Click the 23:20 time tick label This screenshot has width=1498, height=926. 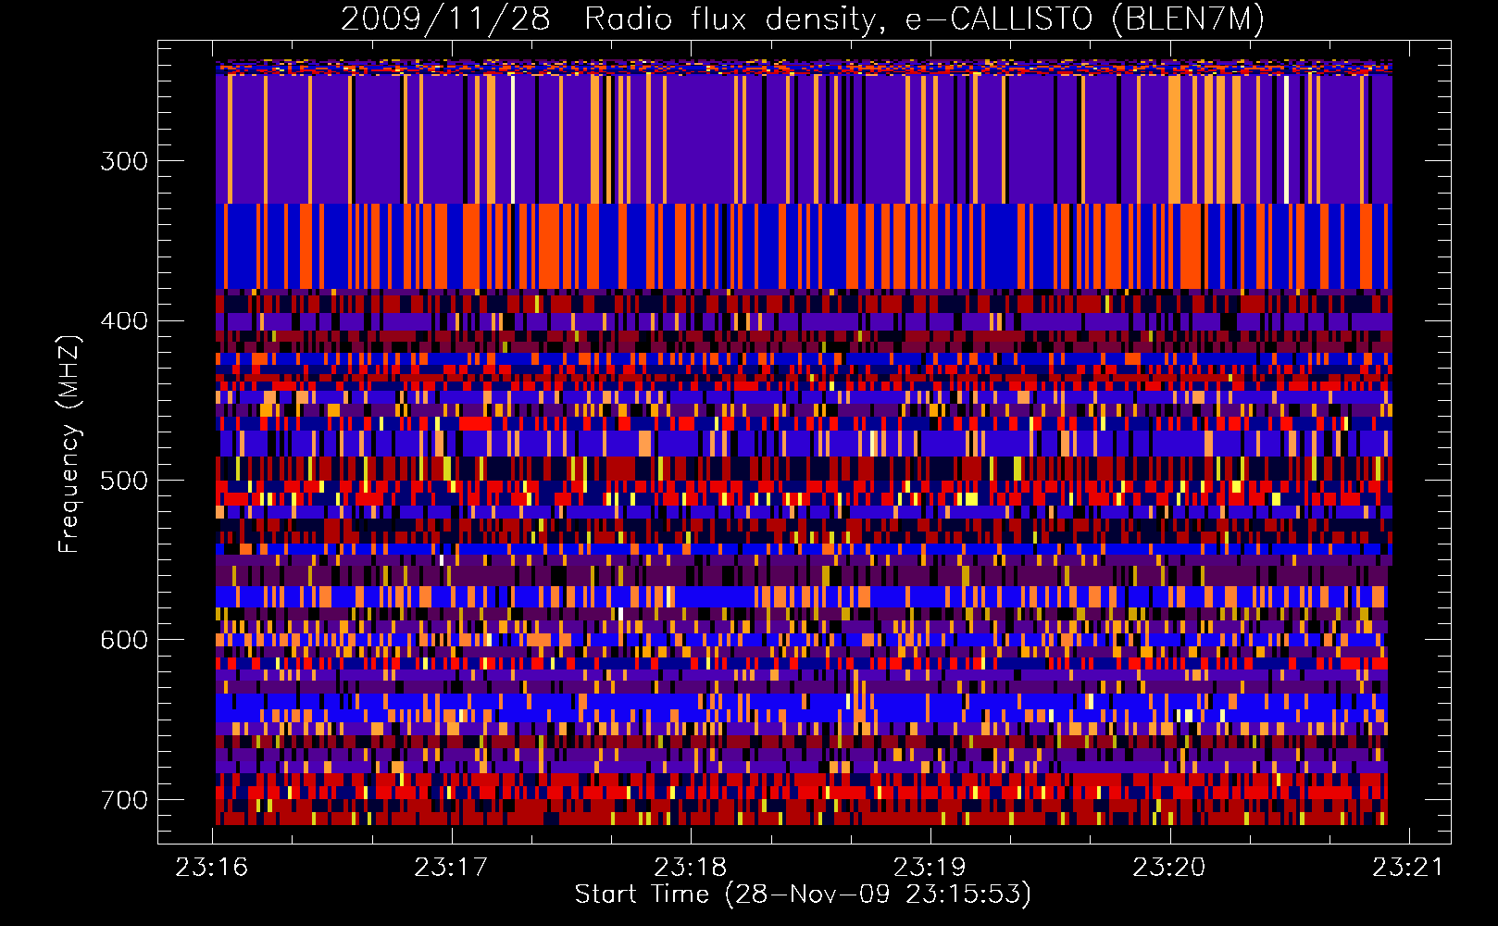[1169, 868]
